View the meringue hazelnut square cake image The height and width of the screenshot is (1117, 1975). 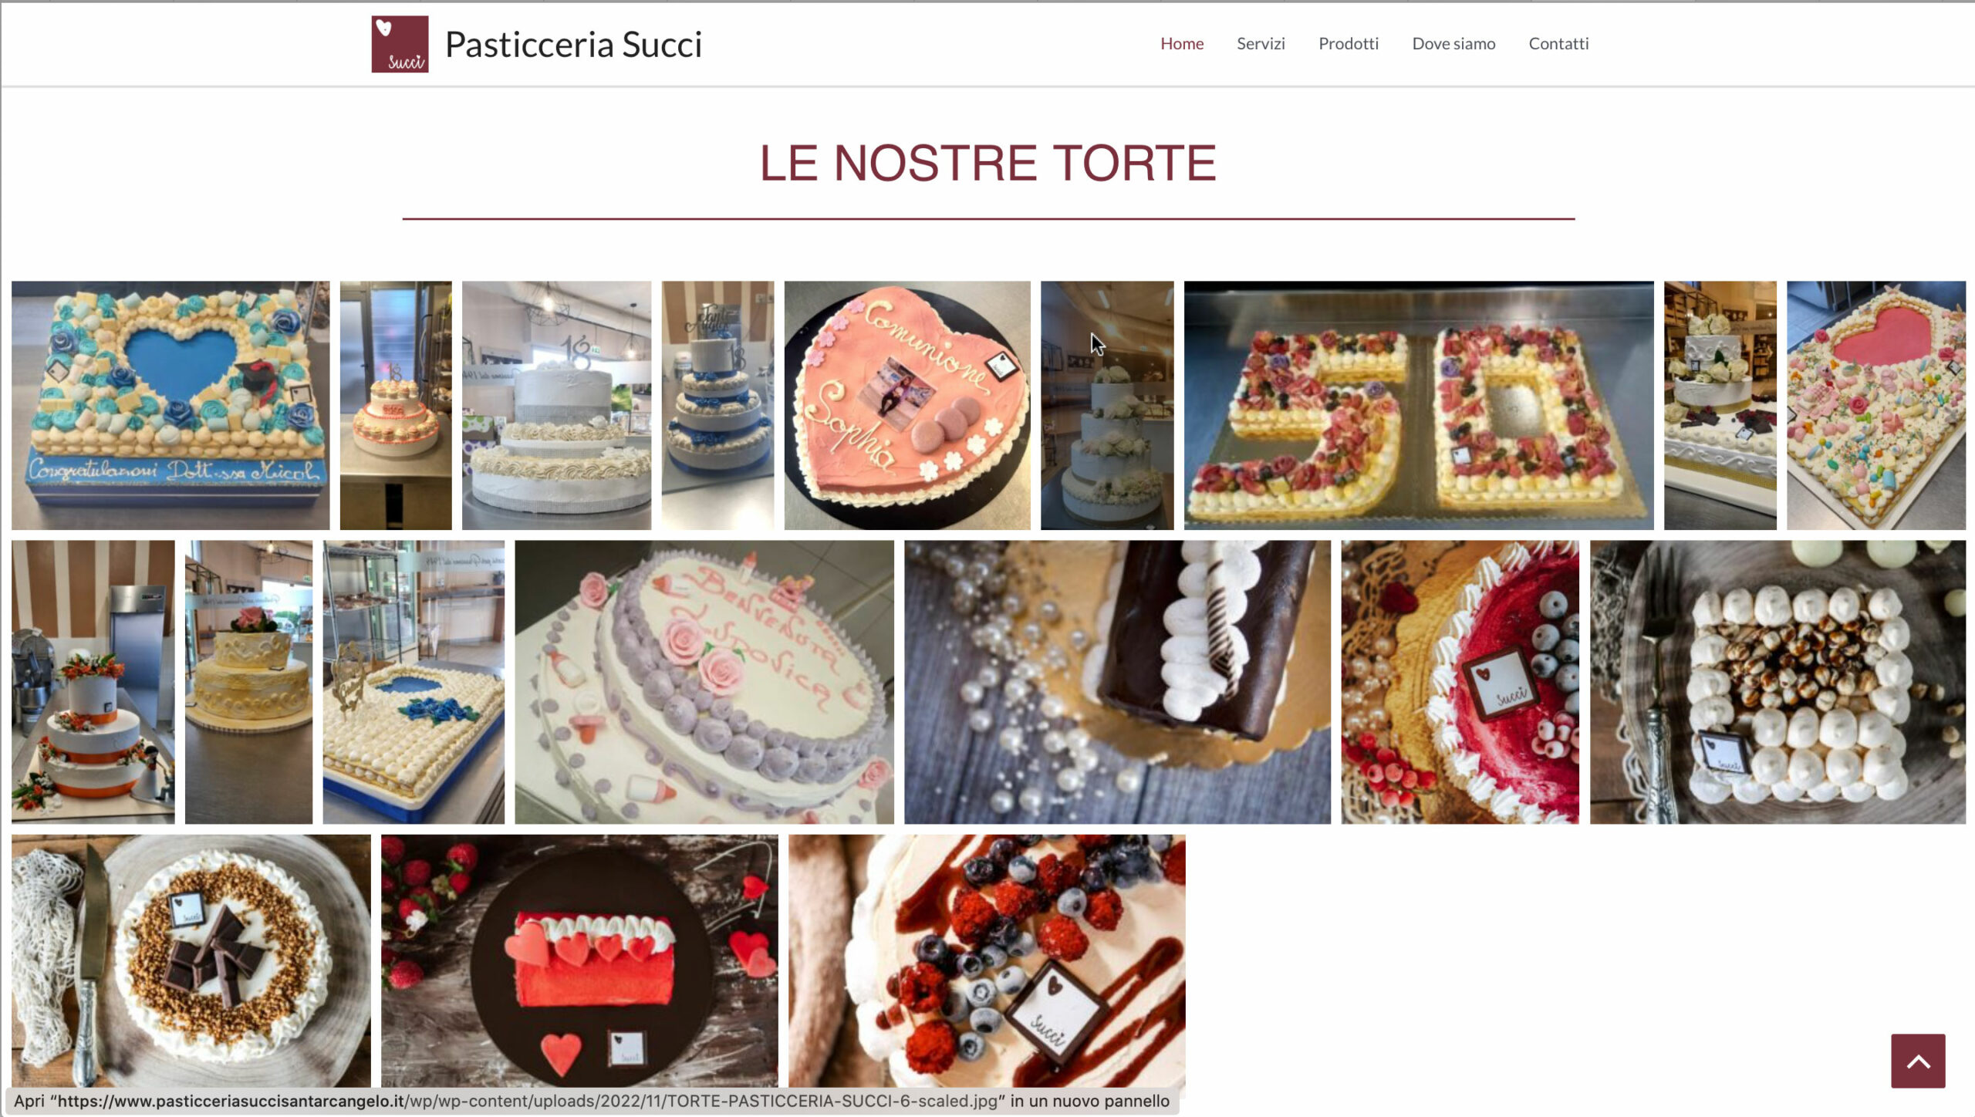pos(1777,682)
